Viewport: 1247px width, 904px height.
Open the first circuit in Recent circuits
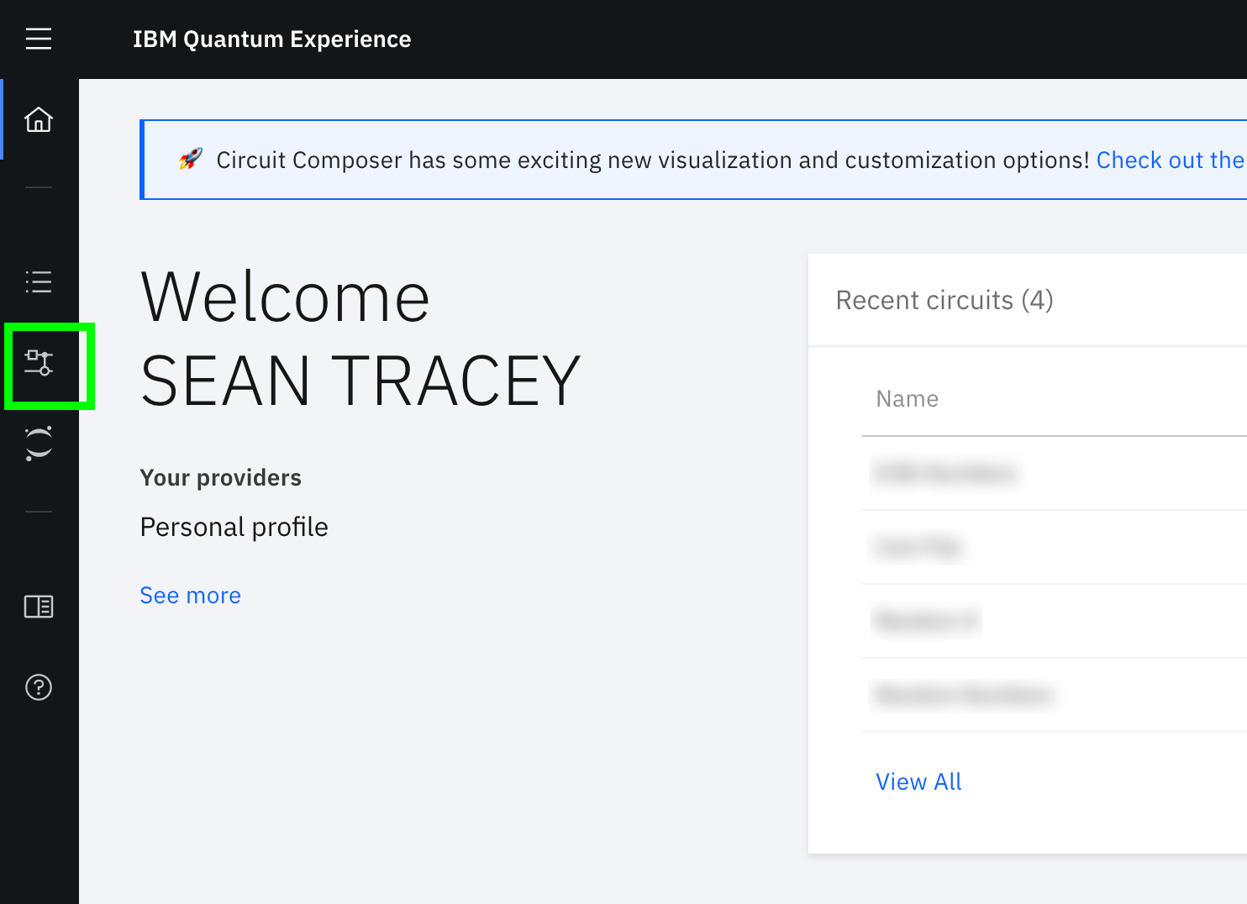click(945, 474)
